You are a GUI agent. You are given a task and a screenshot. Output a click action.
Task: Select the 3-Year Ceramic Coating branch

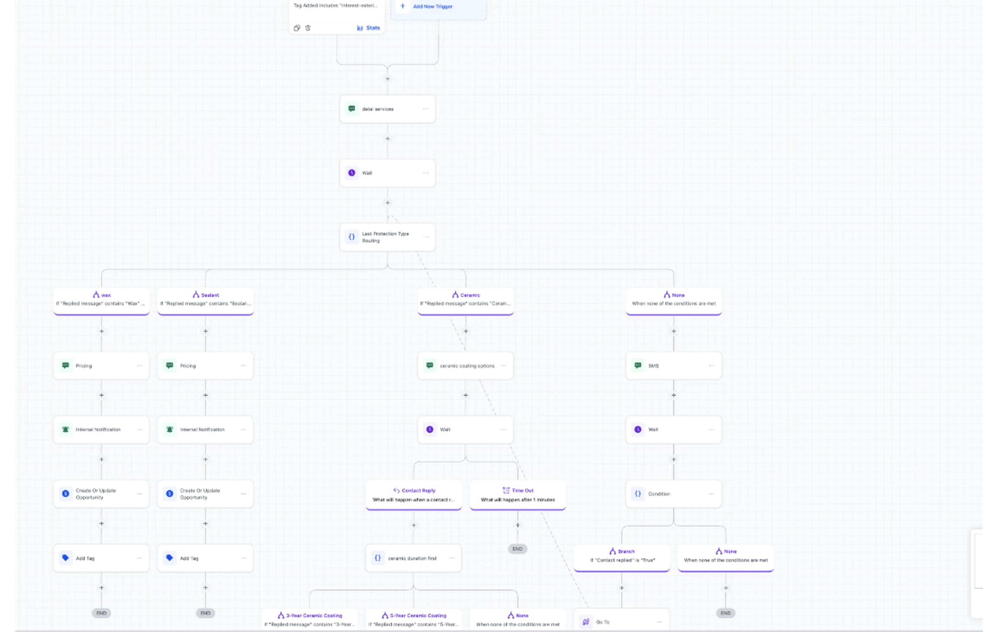(x=310, y=620)
